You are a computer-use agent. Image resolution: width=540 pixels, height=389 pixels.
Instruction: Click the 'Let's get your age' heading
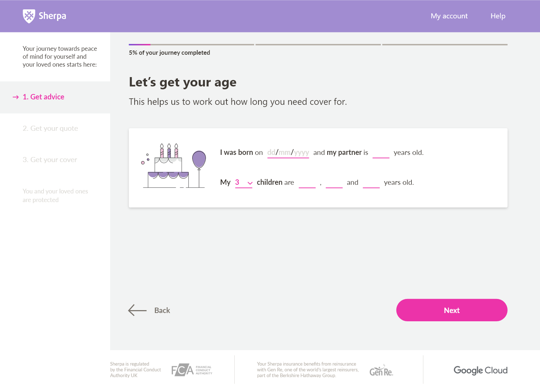coord(183,82)
